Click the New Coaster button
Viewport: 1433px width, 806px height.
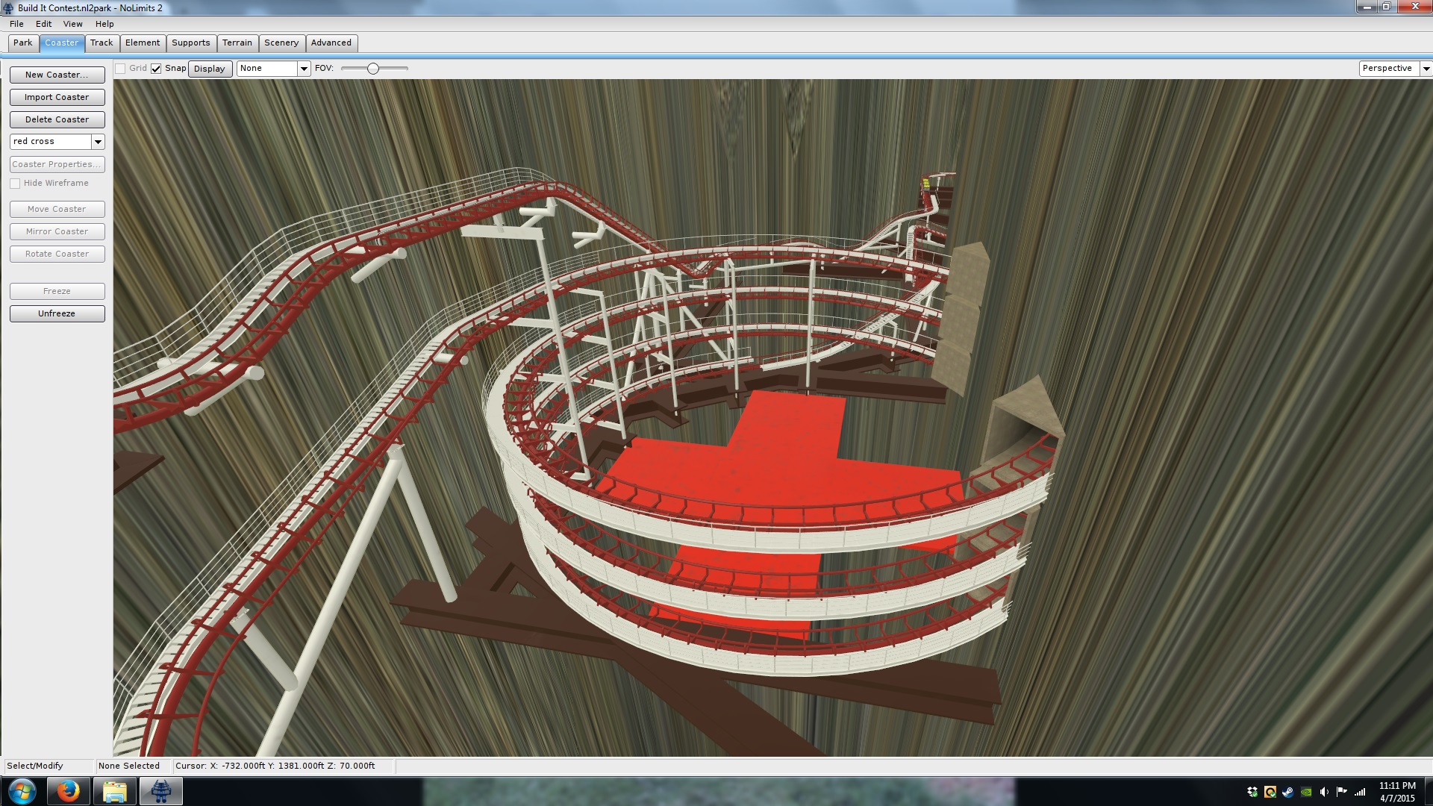pos(57,75)
